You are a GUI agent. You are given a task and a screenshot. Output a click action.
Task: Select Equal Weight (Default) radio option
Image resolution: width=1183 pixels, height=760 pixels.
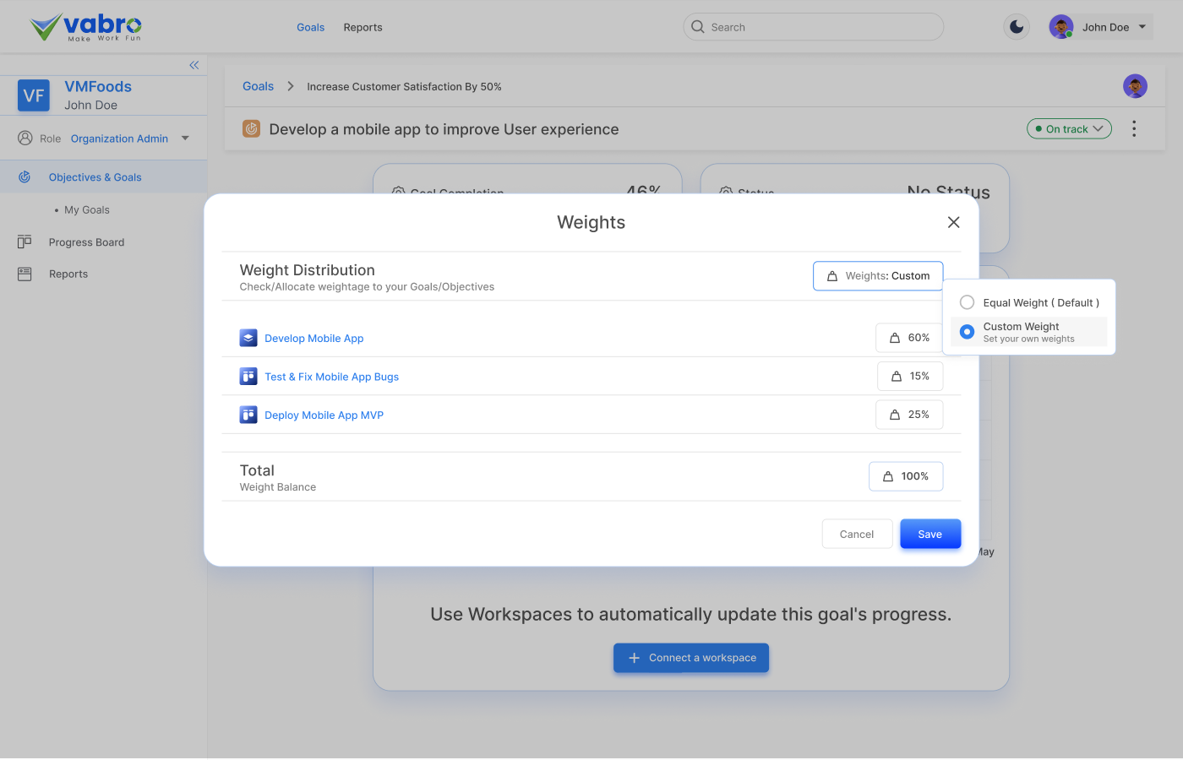[967, 302]
